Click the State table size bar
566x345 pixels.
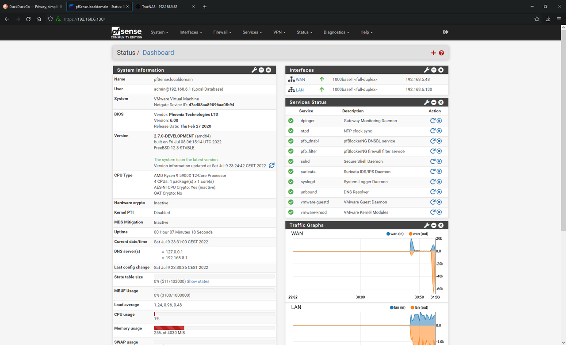pos(214,276)
